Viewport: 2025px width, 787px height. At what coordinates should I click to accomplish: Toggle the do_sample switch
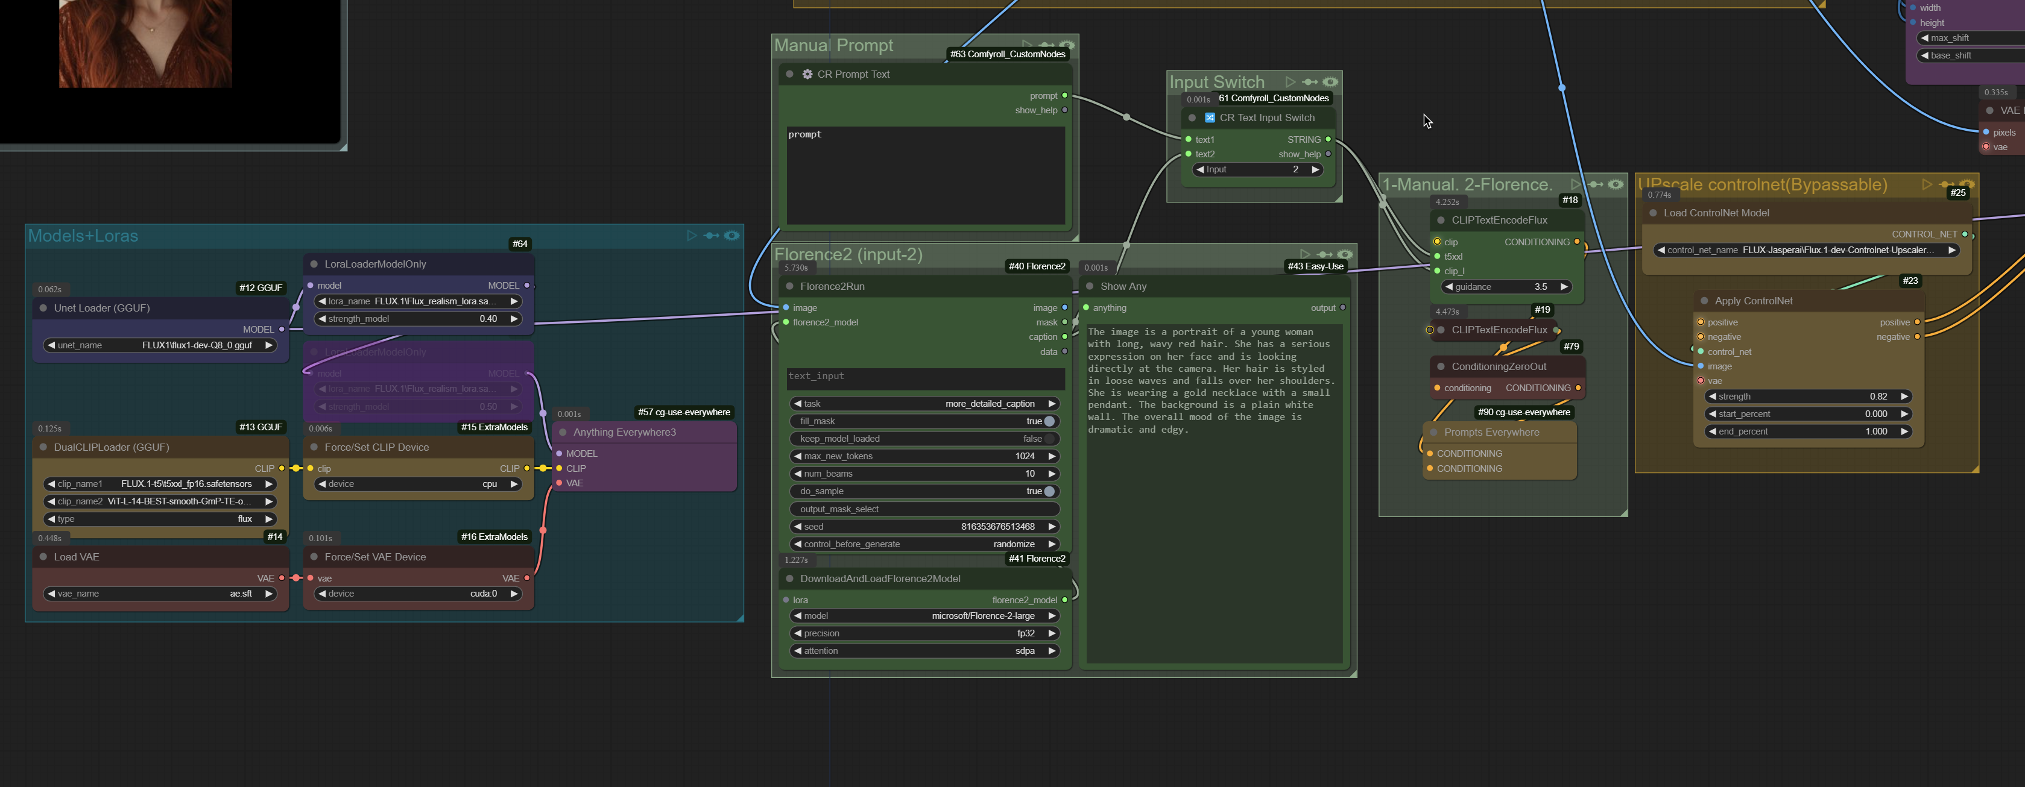[1049, 491]
